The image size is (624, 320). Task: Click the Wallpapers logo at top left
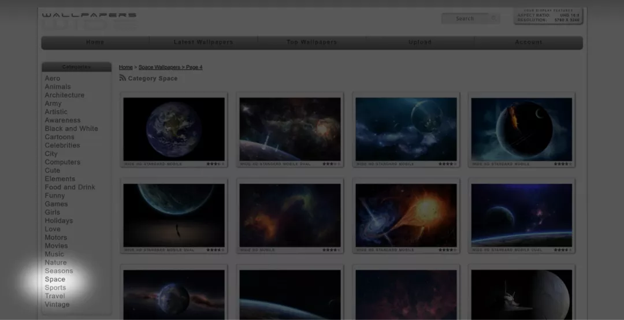89,20
